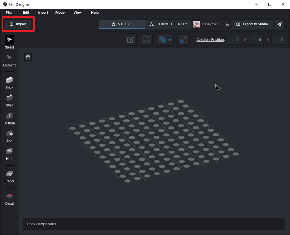Switch to the SHAPE tab
290x235 pixels.
pos(122,24)
